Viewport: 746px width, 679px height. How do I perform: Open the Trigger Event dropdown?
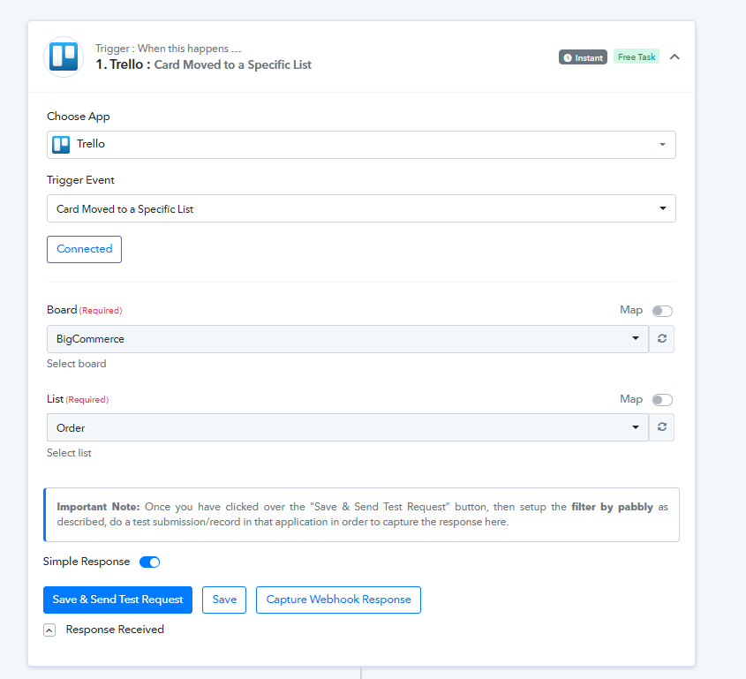point(361,208)
